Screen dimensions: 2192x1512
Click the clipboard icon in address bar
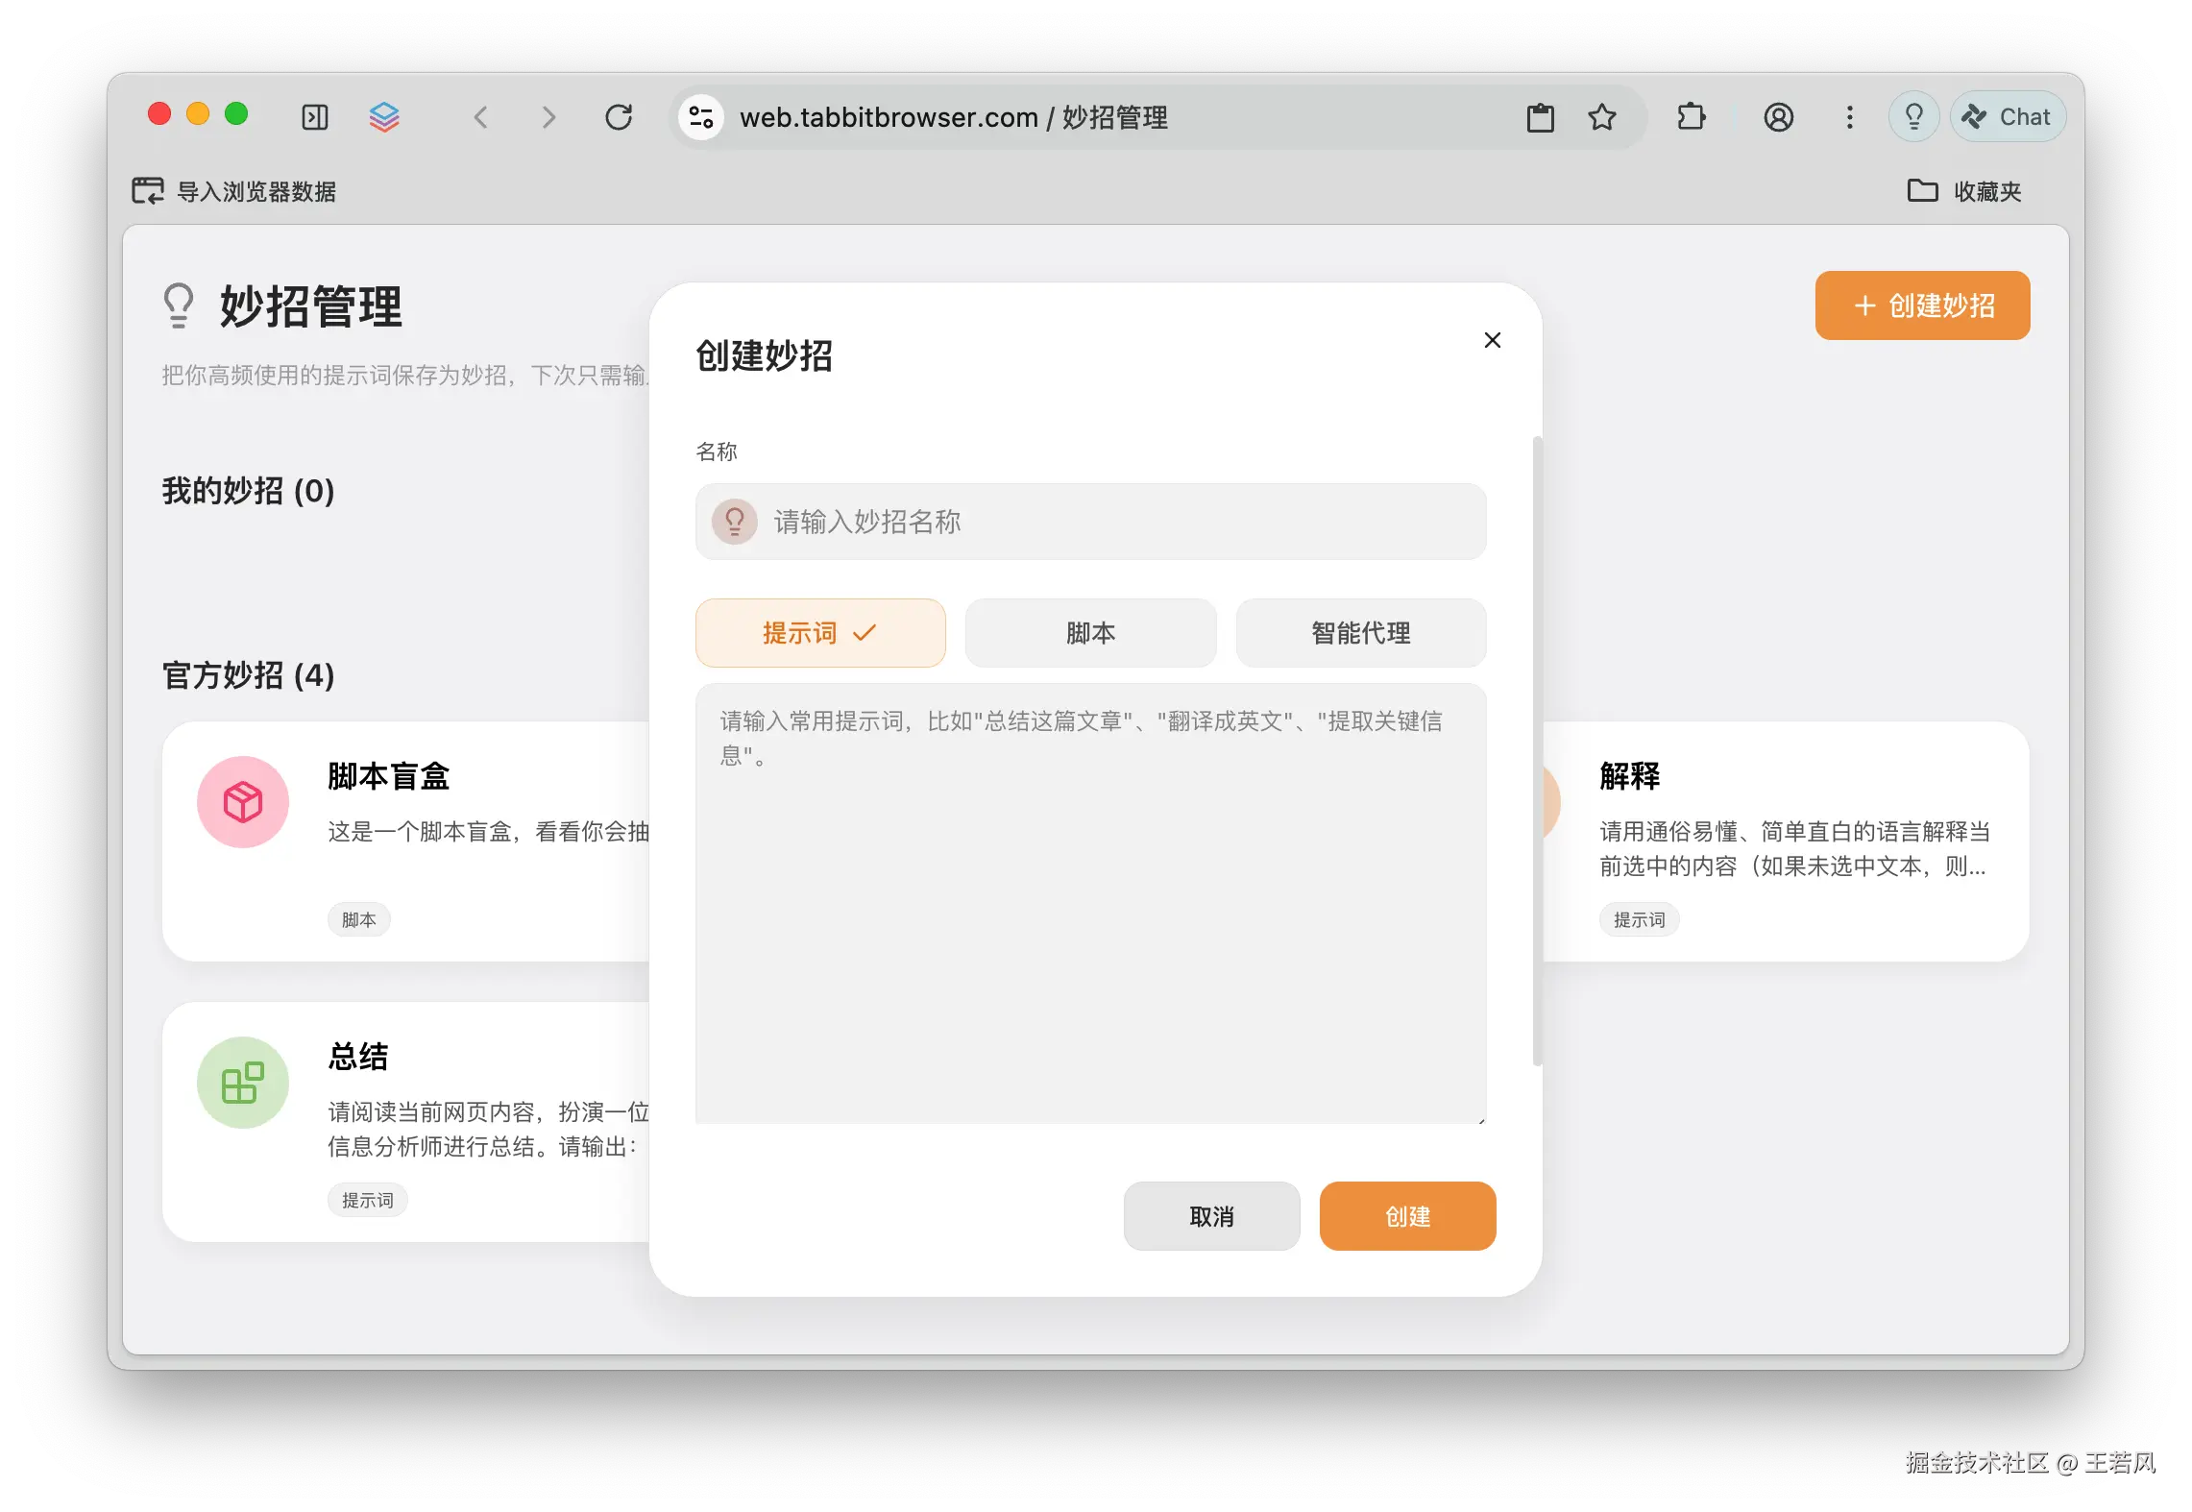tap(1540, 117)
